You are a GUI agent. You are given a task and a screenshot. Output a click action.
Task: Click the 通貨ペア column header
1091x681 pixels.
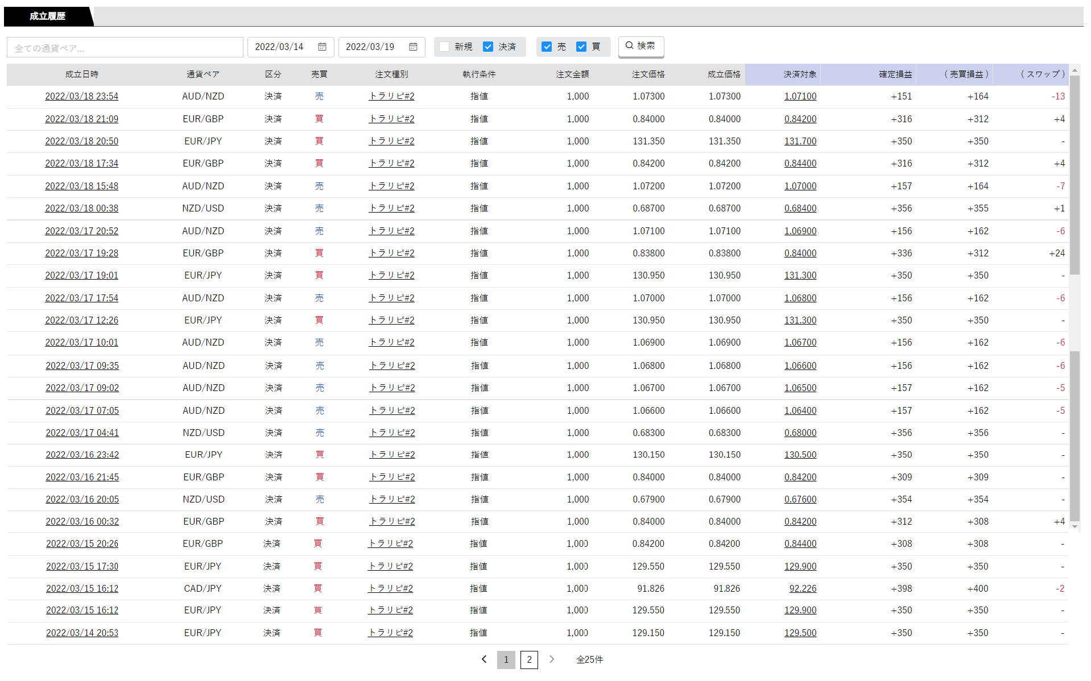(x=203, y=74)
